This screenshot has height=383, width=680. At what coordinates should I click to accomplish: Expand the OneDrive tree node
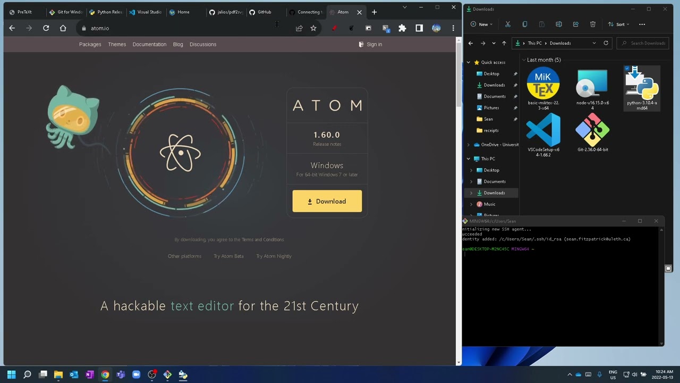468,145
